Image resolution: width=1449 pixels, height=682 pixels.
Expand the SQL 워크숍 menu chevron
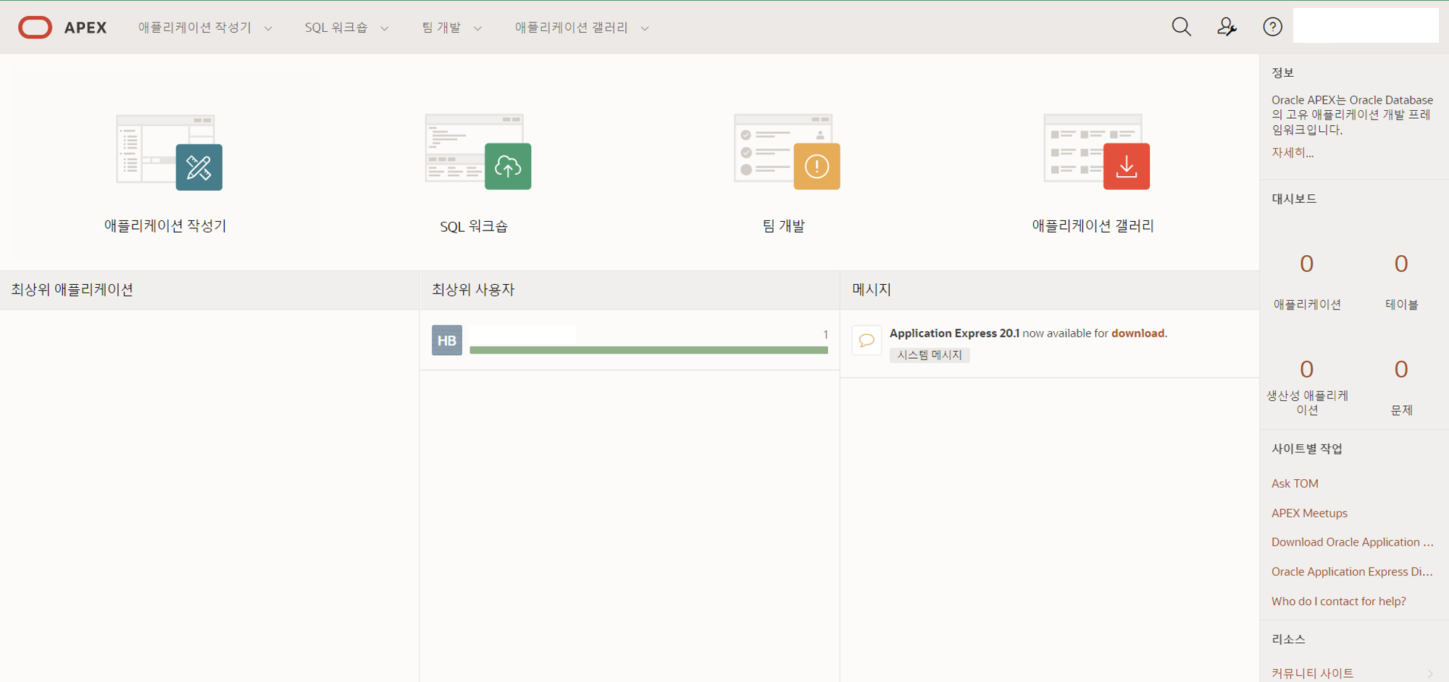coord(384,28)
